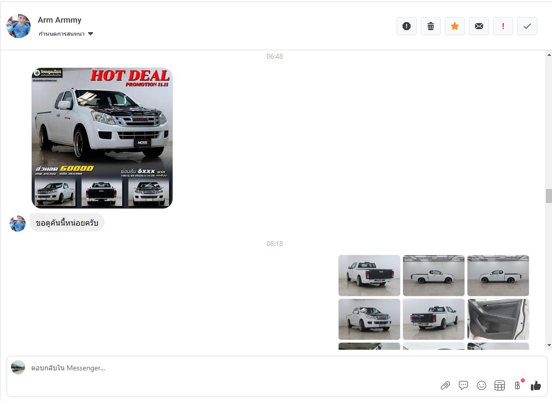Click the 06:48 timestamp
The height and width of the screenshot is (401, 552).
[275, 56]
